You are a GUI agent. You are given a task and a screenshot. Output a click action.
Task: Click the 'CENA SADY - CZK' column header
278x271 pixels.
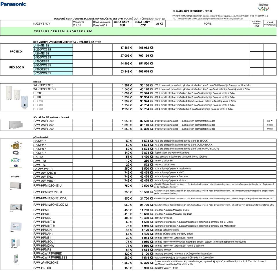click(x=143, y=24)
